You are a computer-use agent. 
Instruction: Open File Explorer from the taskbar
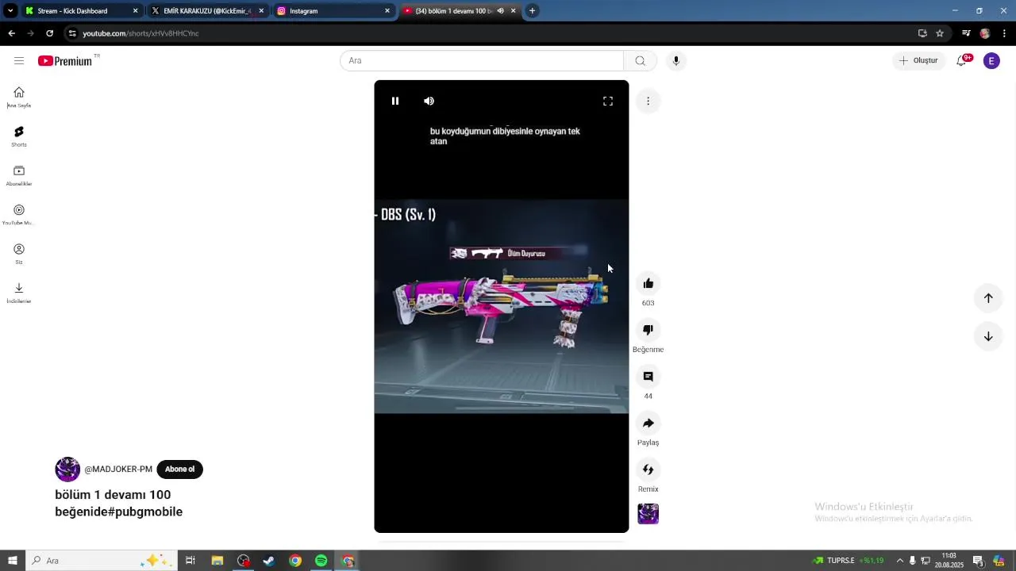click(217, 561)
